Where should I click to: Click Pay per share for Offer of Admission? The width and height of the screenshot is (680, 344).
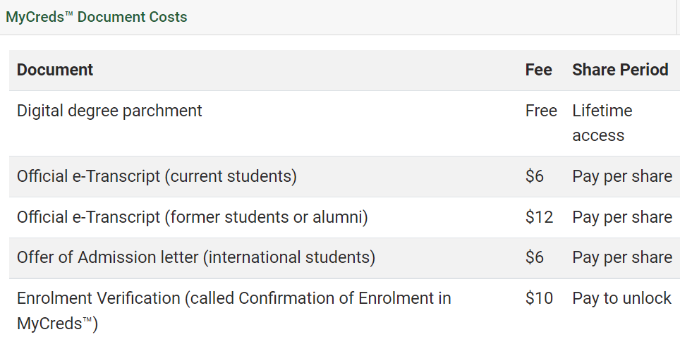coord(622,257)
